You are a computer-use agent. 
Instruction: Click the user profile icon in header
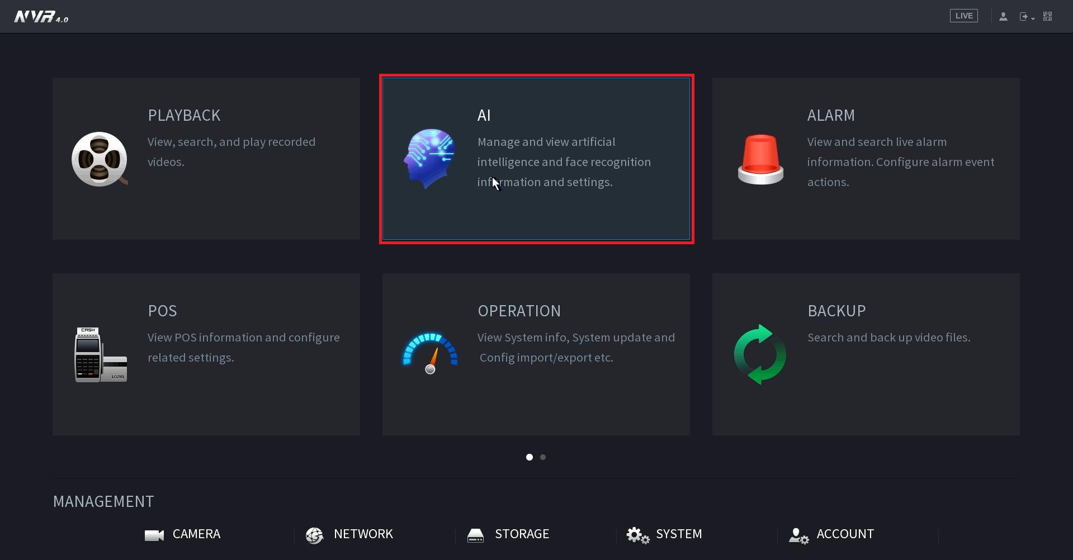[1003, 16]
